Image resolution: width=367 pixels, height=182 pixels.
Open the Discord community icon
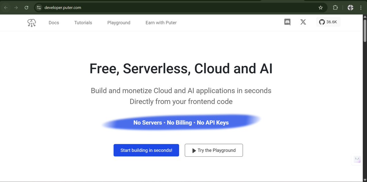pos(287,22)
